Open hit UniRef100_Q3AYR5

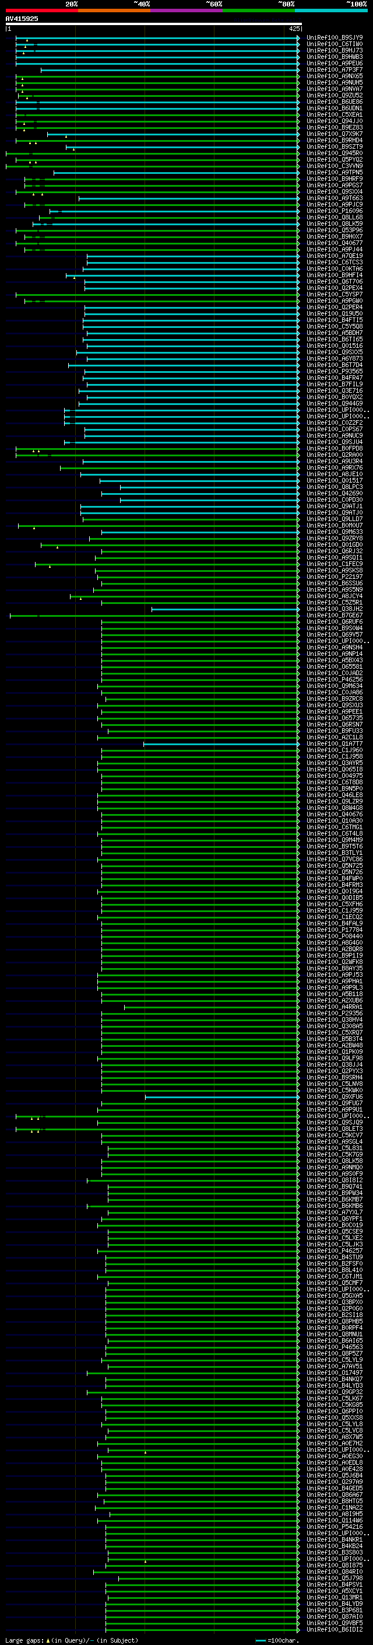(x=335, y=763)
